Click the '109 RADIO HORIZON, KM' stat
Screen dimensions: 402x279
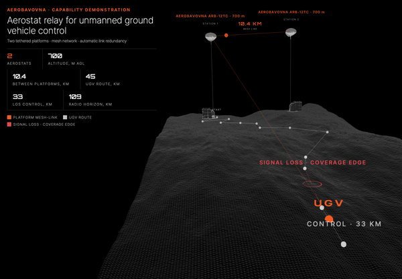[x=90, y=100]
